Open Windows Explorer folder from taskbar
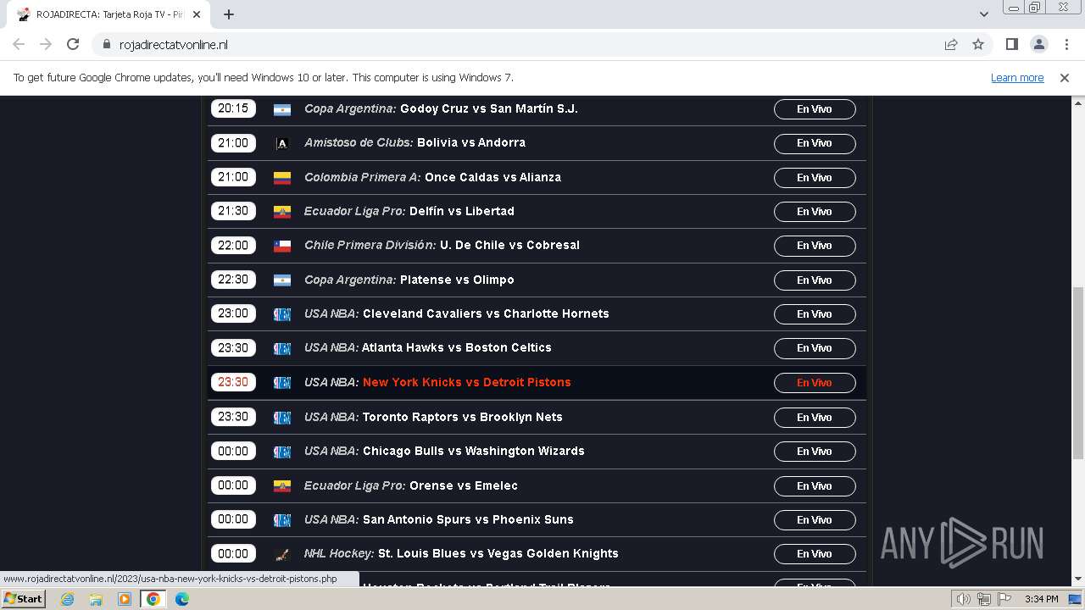 (96, 599)
